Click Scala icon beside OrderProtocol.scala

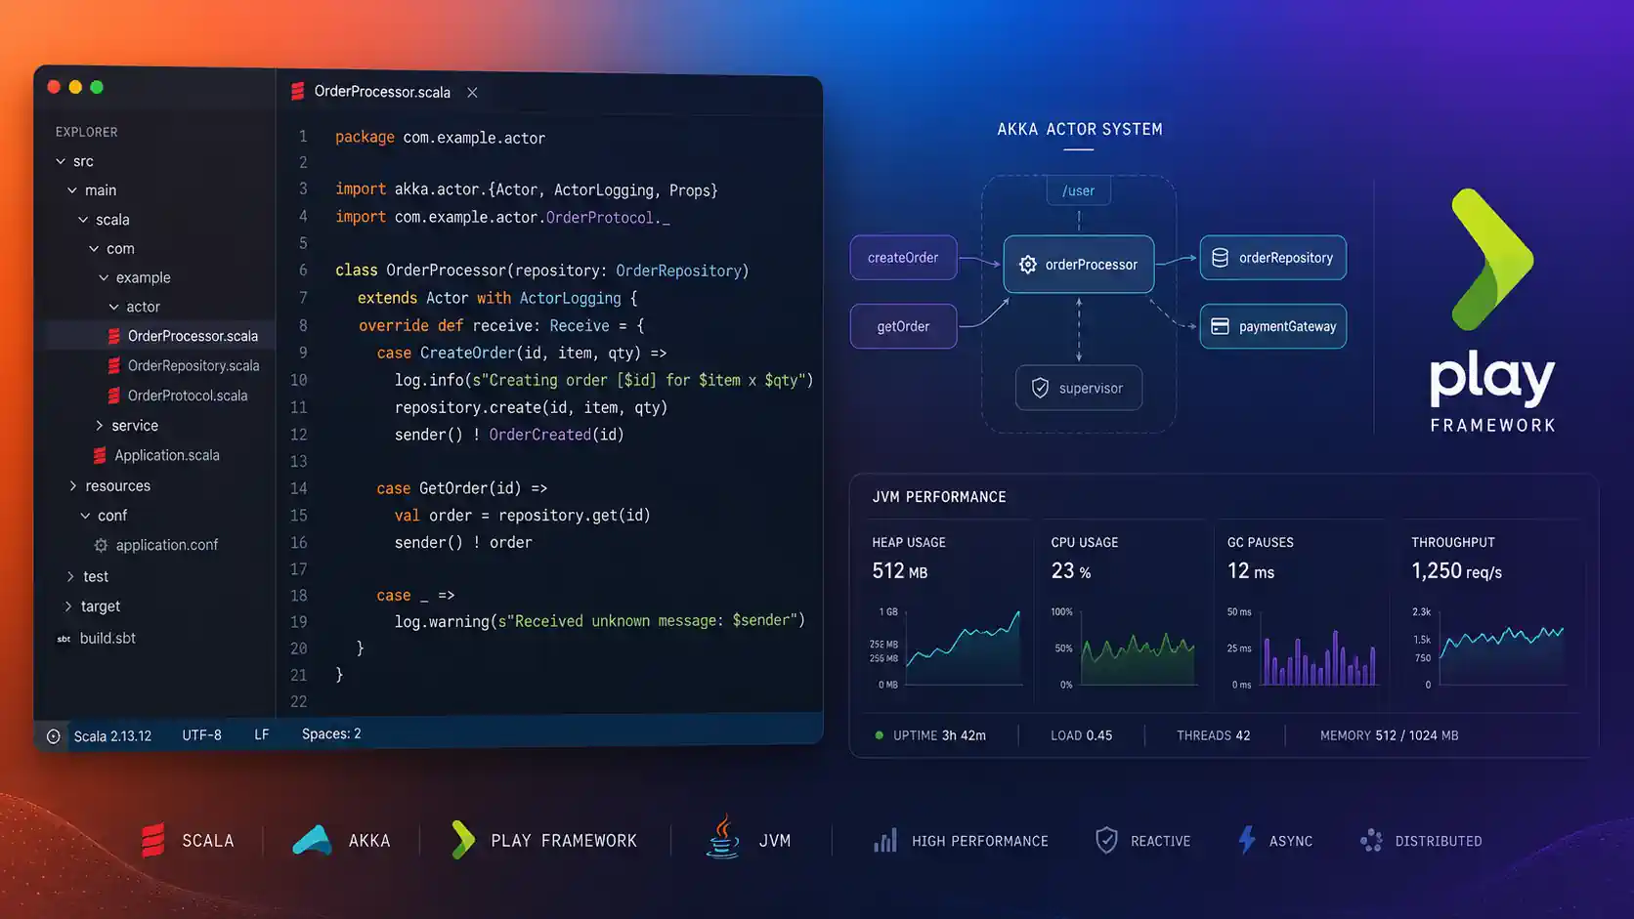[x=114, y=396]
